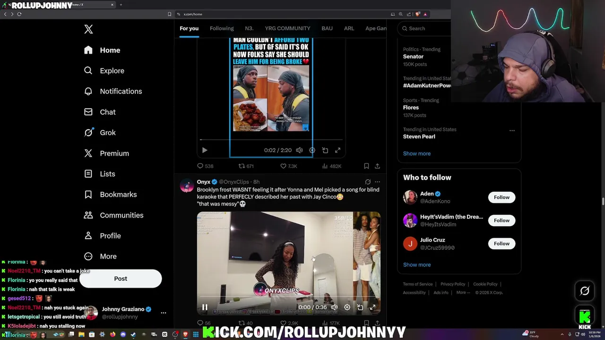Image resolution: width=605 pixels, height=340 pixels.
Task: Open more options for Steven Pearl trend
Action: pyautogui.click(x=512, y=130)
